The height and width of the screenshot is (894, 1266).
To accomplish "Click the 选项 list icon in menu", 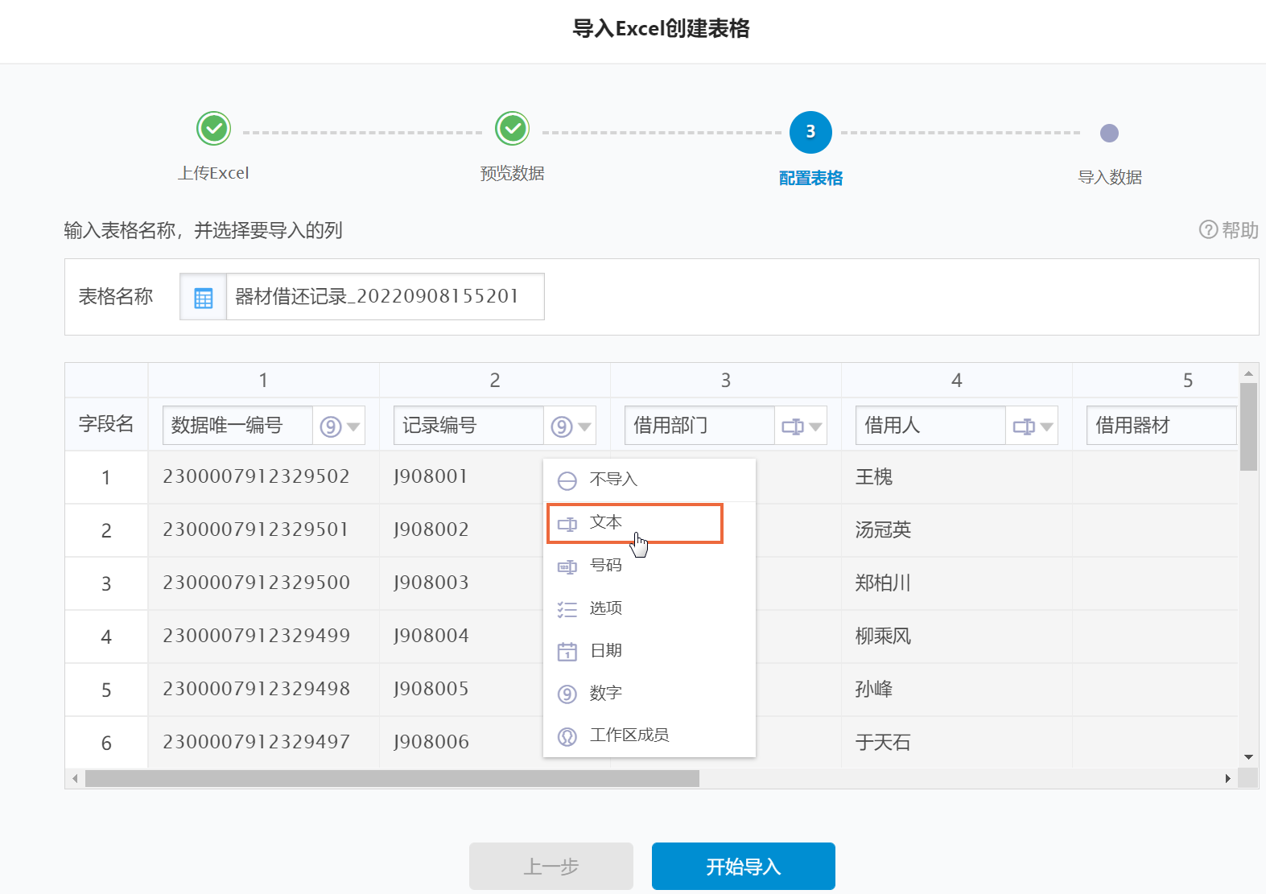I will [x=567, y=609].
